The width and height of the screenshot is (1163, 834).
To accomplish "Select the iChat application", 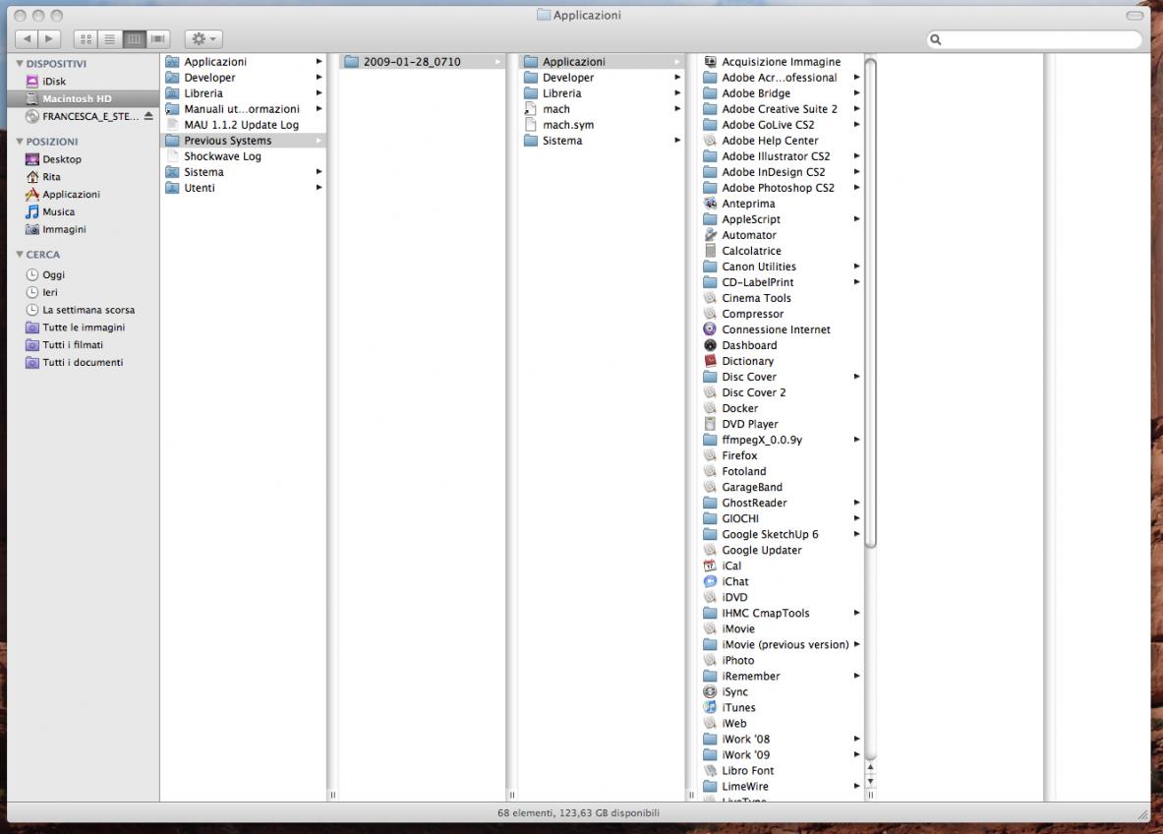I will click(x=782, y=581).
